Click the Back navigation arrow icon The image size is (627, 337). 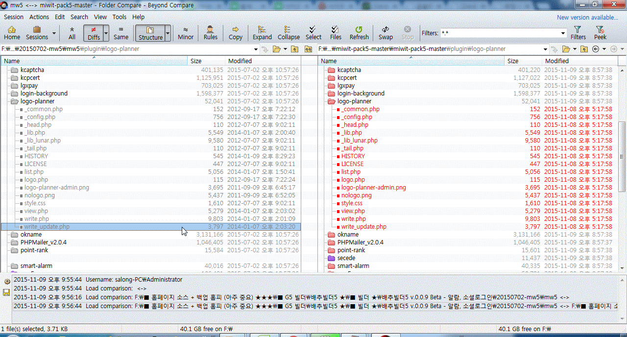point(596,49)
